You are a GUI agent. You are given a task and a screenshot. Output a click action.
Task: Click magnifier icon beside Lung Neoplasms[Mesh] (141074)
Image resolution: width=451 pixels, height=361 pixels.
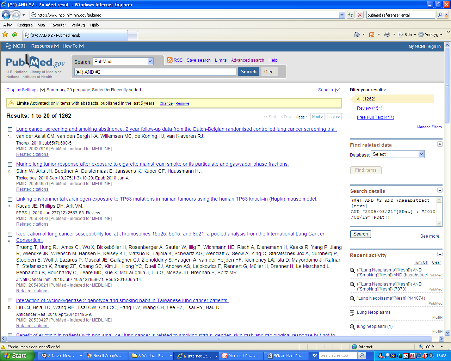pyautogui.click(x=352, y=299)
